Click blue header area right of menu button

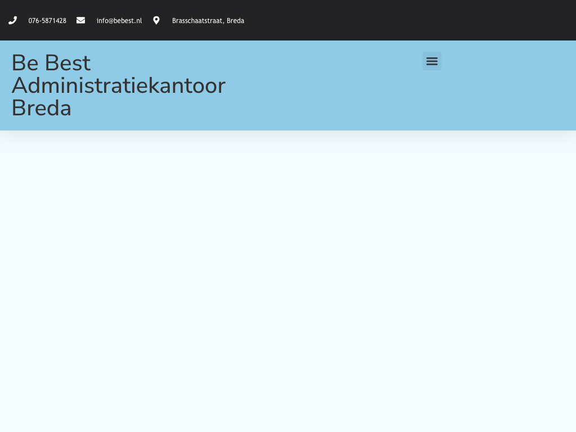[506, 84]
